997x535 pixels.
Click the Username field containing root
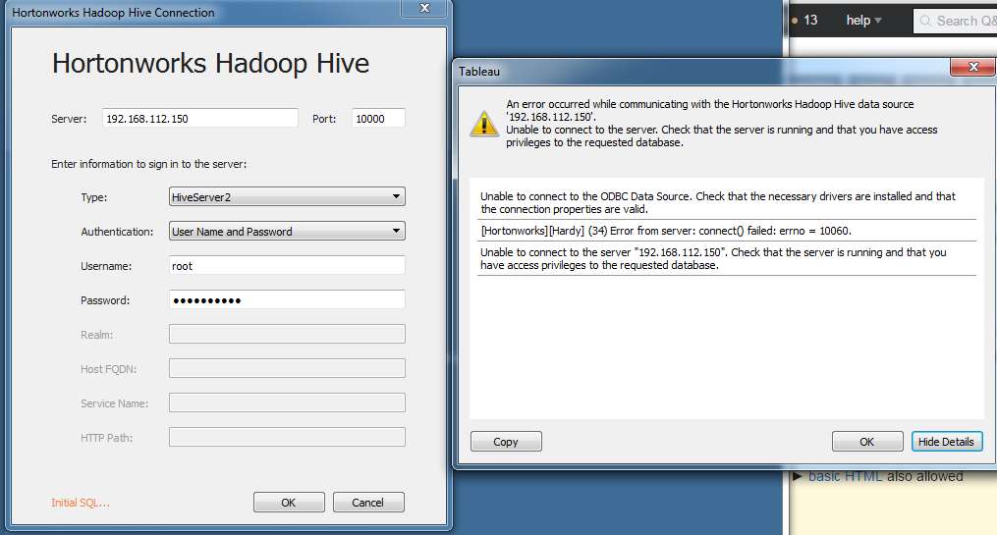click(287, 266)
